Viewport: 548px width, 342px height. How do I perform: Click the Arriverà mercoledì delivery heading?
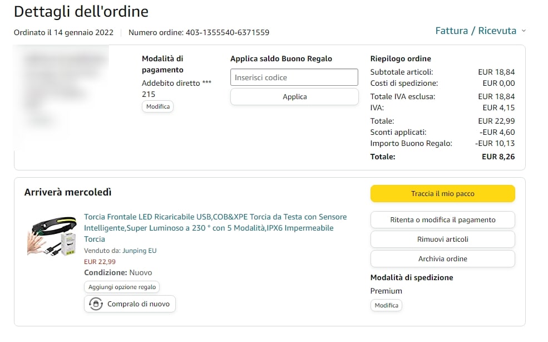pyautogui.click(x=68, y=192)
